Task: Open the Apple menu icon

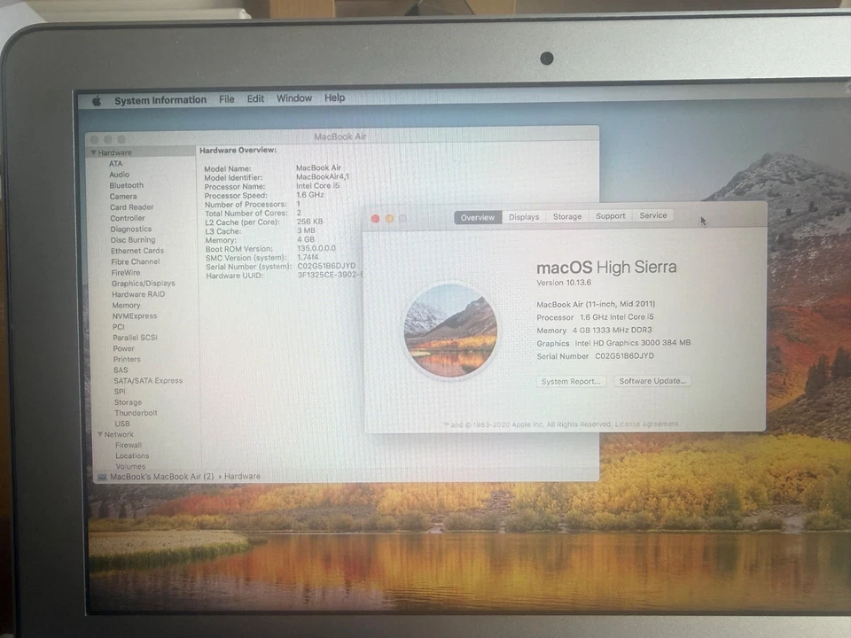Action: pos(98,101)
